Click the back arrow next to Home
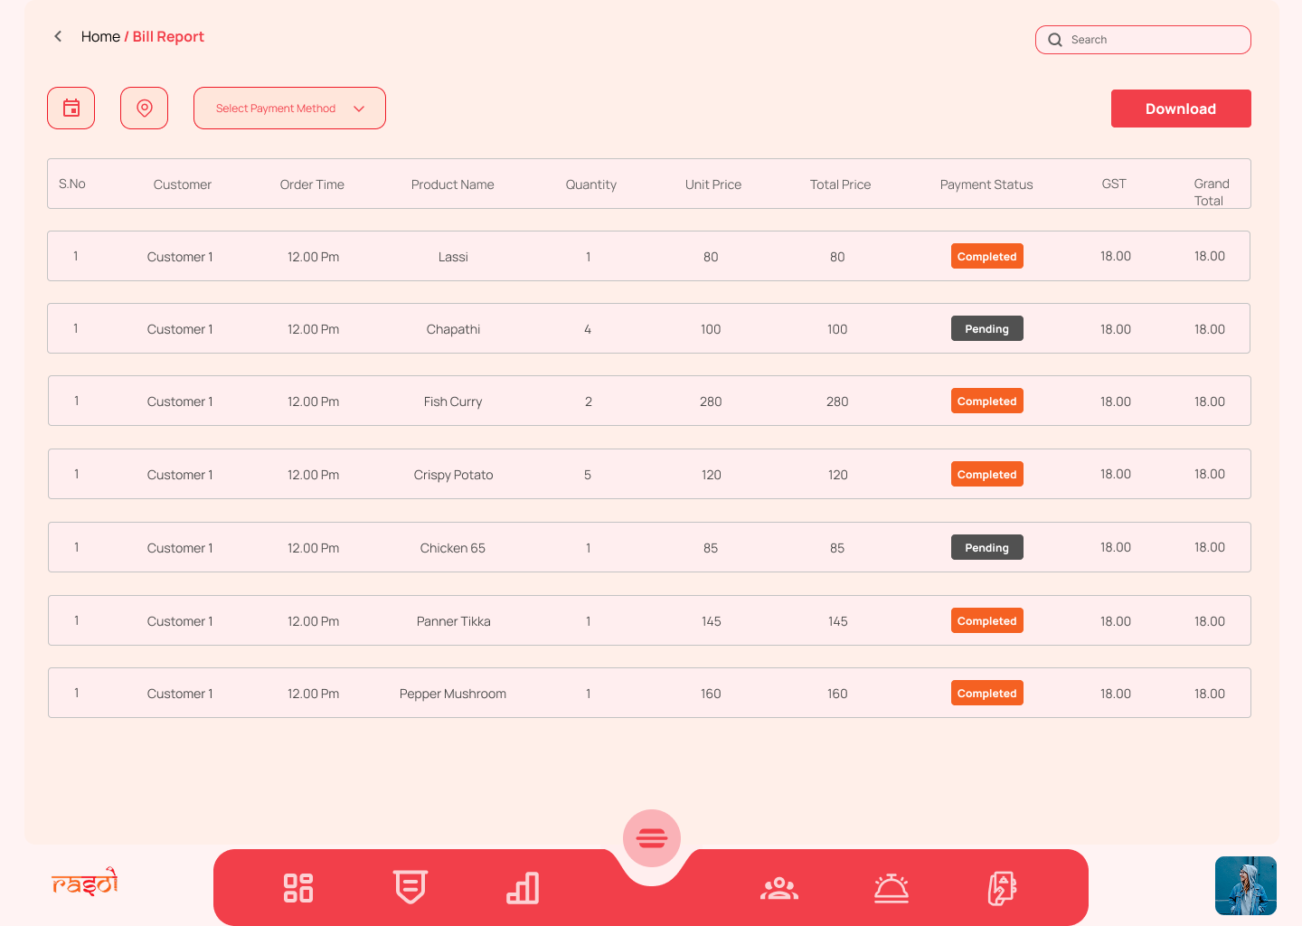This screenshot has width=1302, height=926. pyautogui.click(x=58, y=36)
